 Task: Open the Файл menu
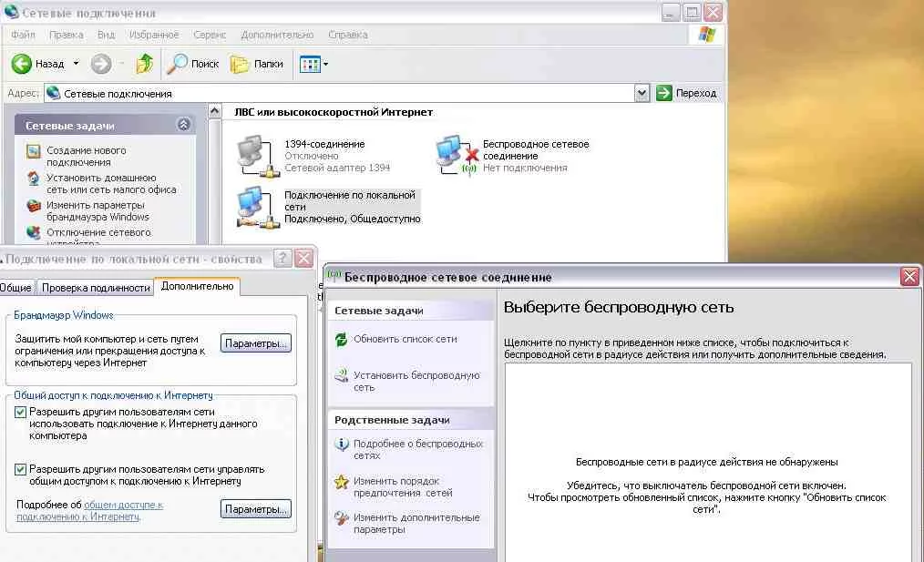(x=23, y=35)
